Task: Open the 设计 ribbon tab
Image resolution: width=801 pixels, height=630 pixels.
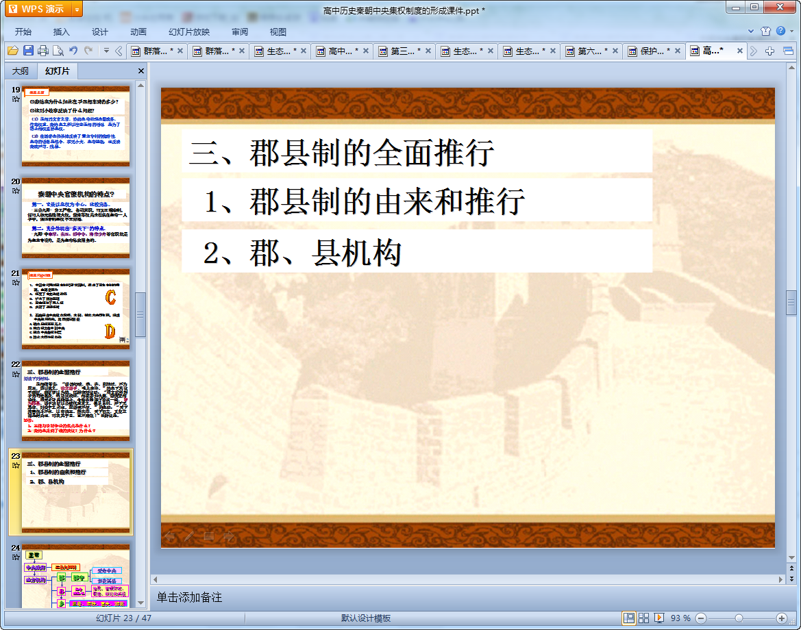Action: pos(99,32)
